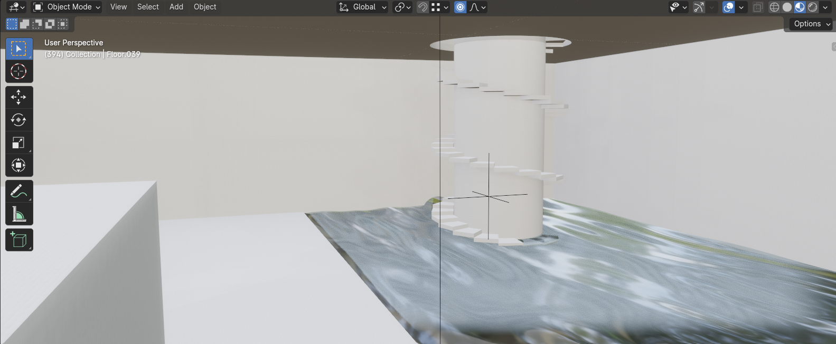Toggle viewport gizmos display
The width and height of the screenshot is (836, 344).
pos(699,7)
